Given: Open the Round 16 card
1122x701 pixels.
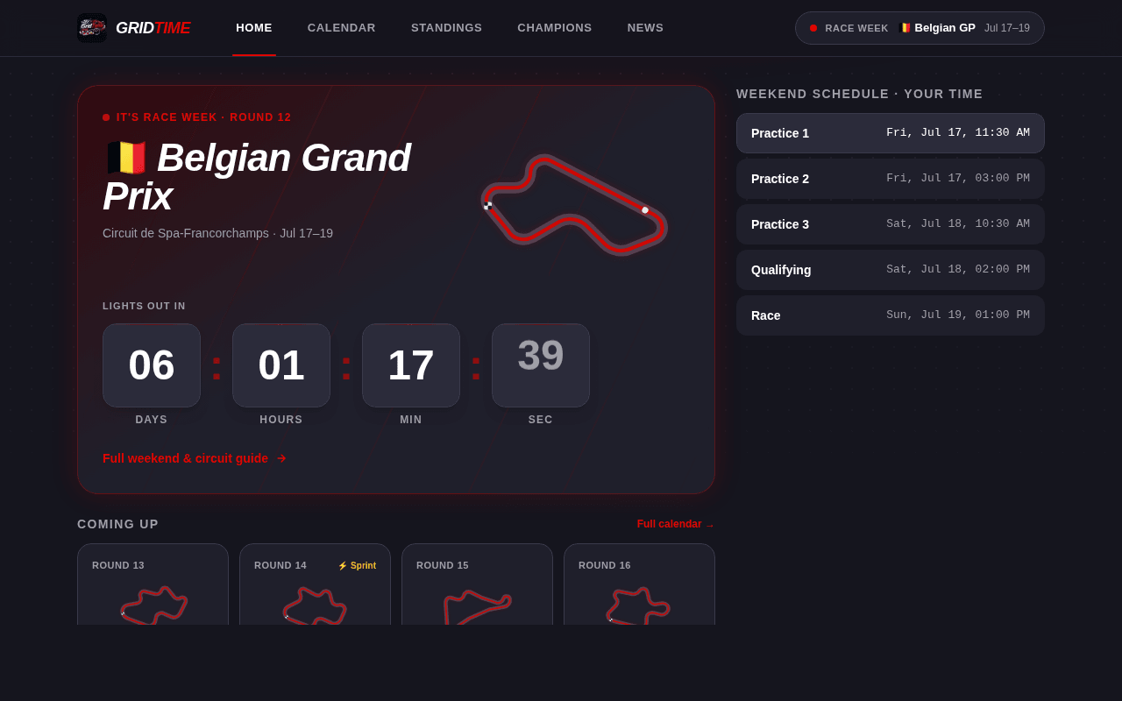Looking at the screenshot, I should click(x=639, y=584).
